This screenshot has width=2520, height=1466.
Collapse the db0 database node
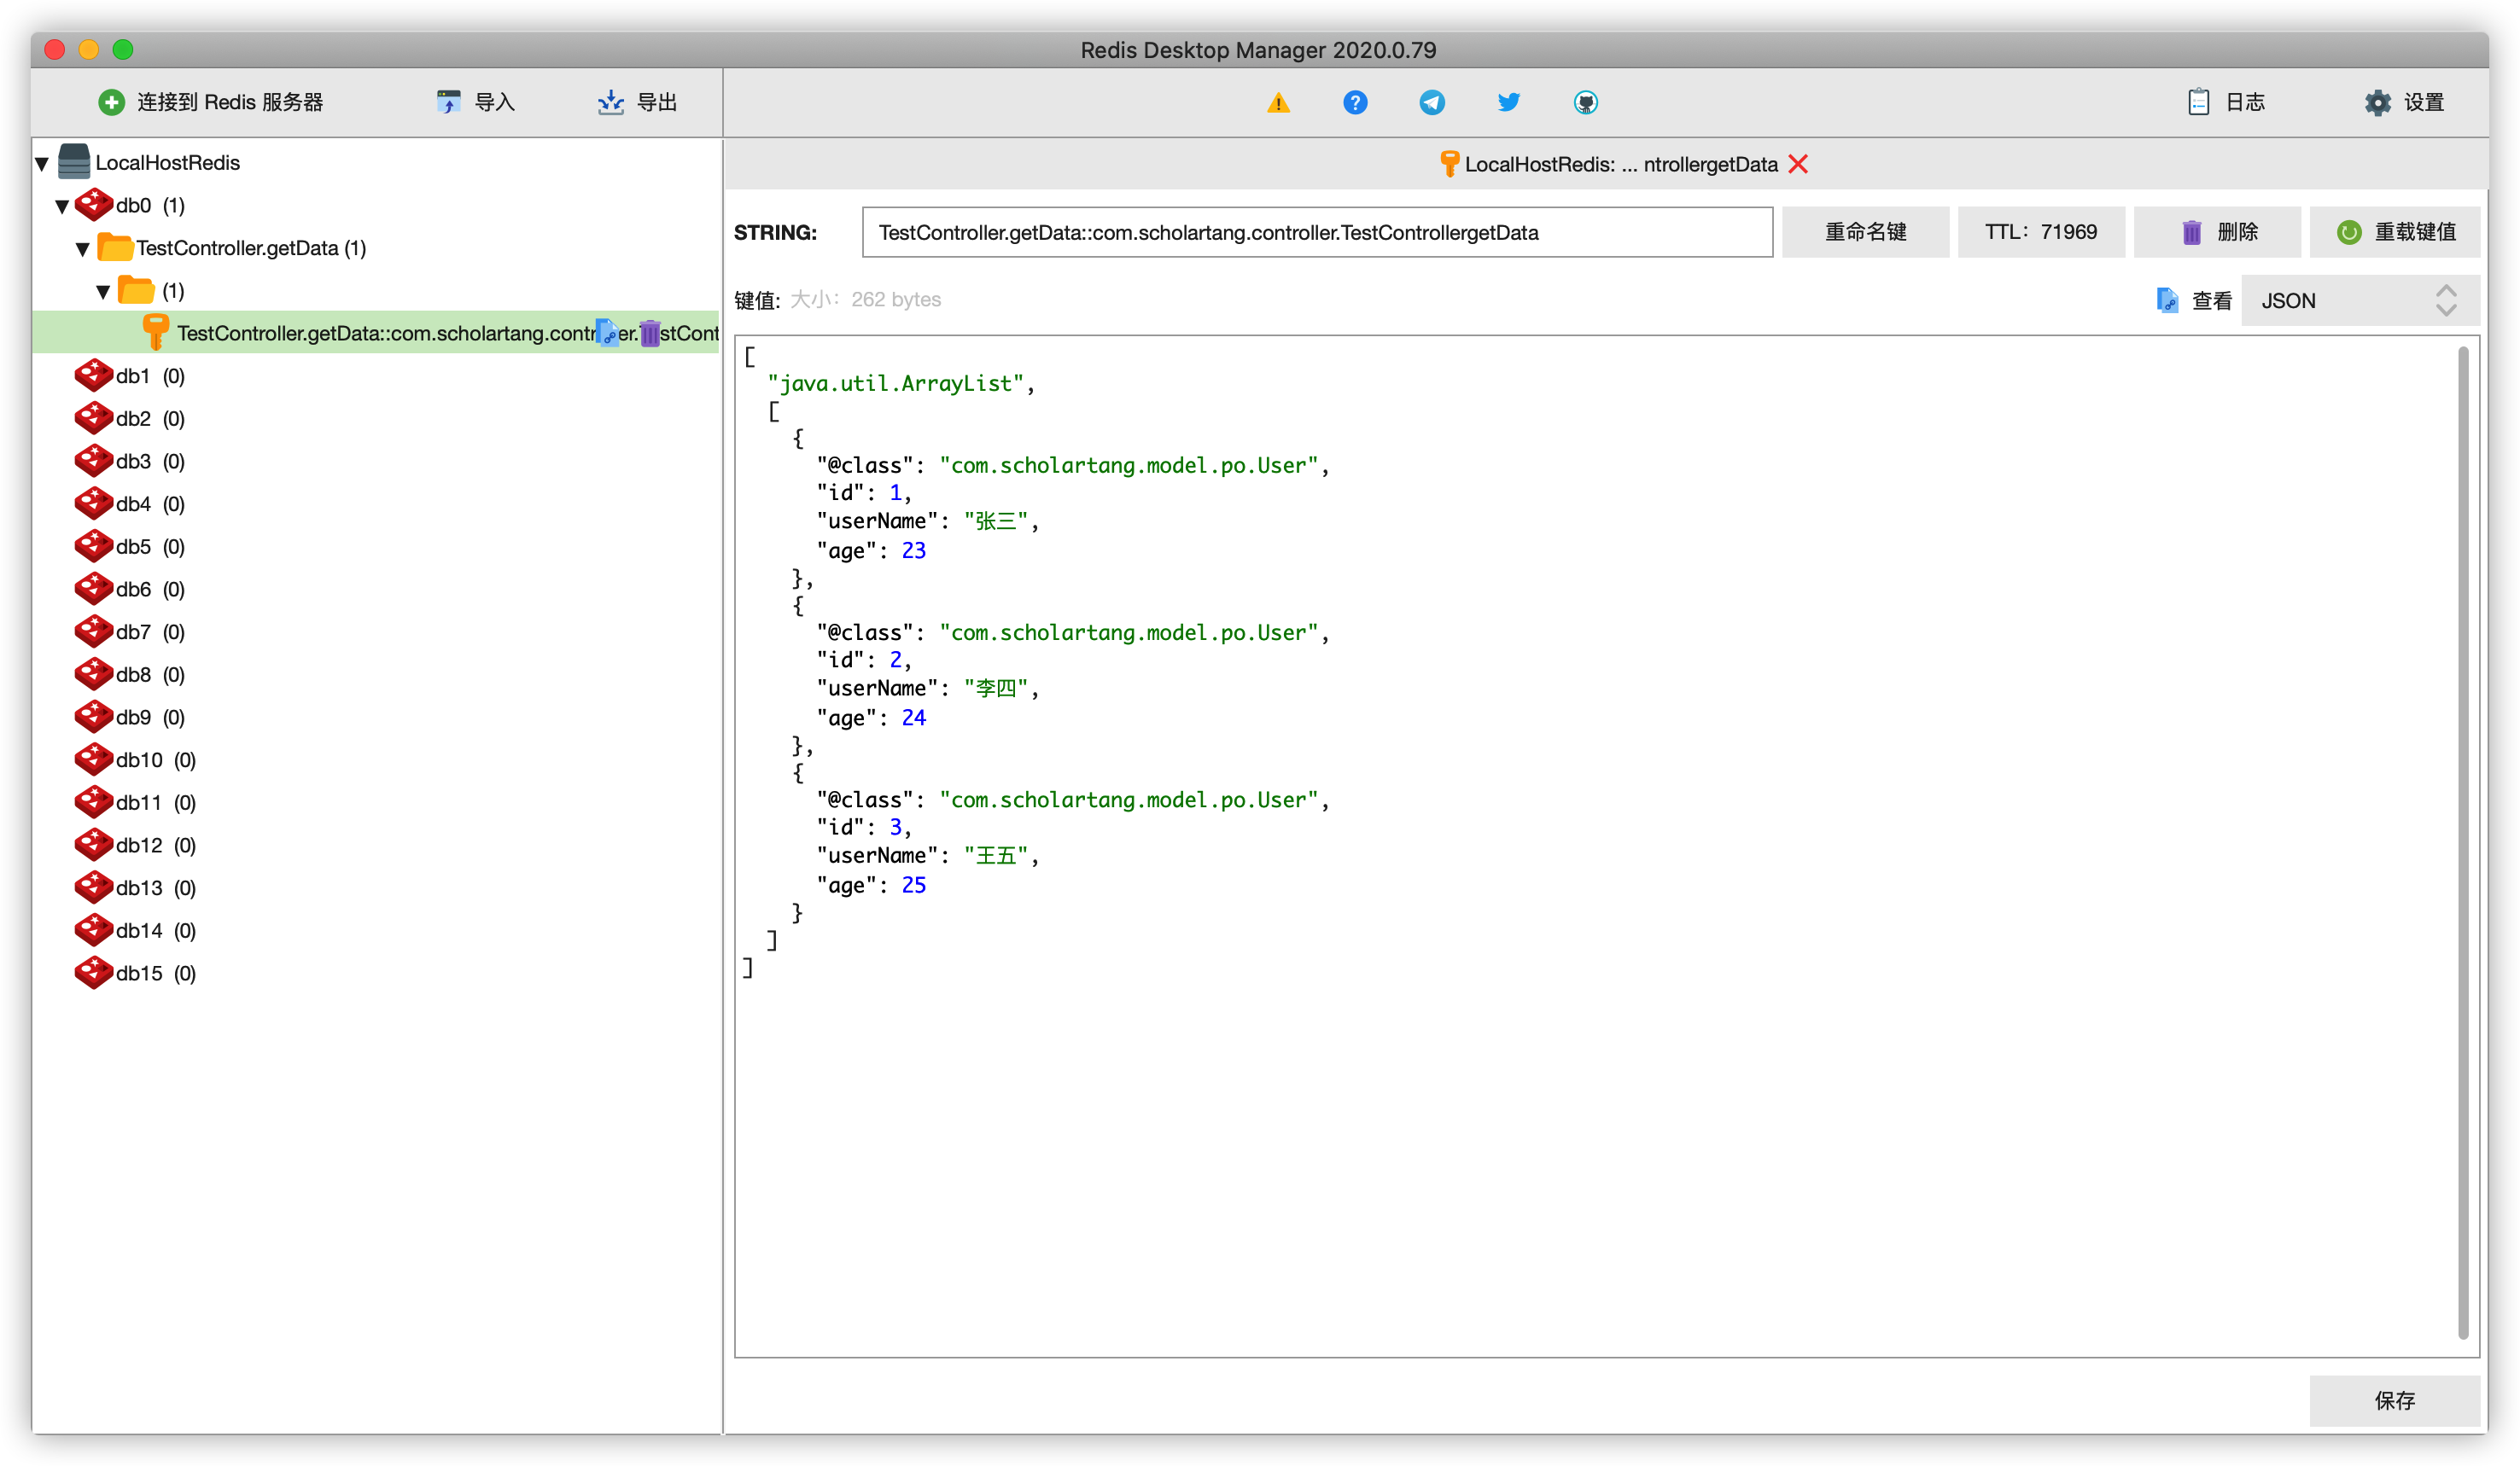[62, 206]
